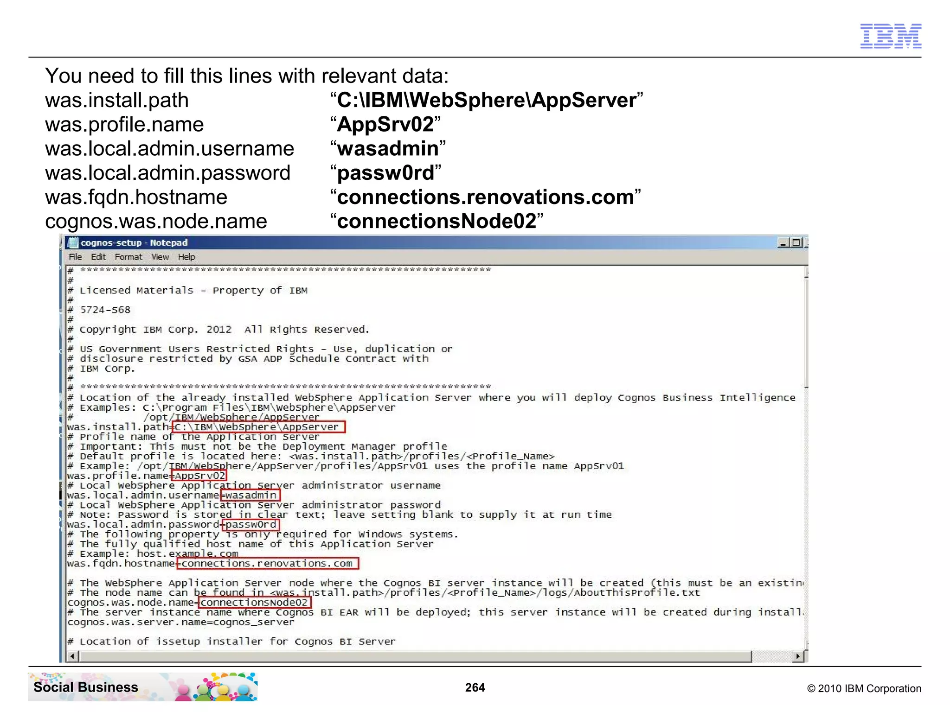The height and width of the screenshot is (712, 950).
Task: Open the Edit menu in Notepad
Action: [x=98, y=257]
